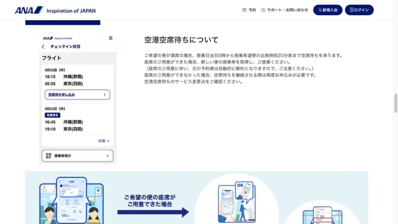398x224 pixels.
Task: Click the 16:45 沖縄(那覇) flight row
Action: click(x=64, y=122)
